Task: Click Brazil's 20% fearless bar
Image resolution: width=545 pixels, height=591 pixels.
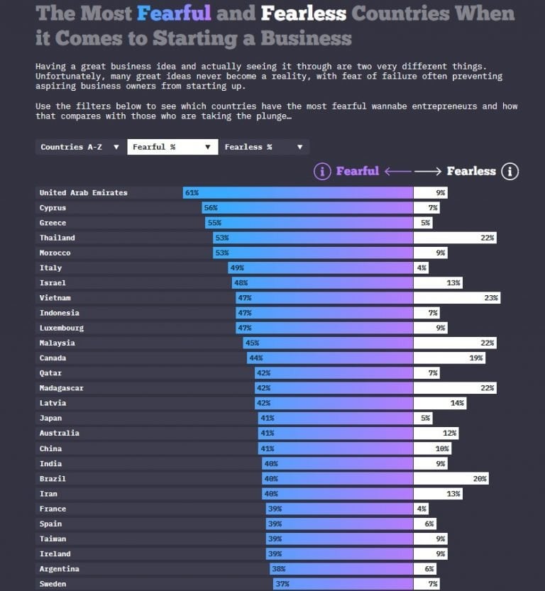Action: pyautogui.click(x=451, y=479)
